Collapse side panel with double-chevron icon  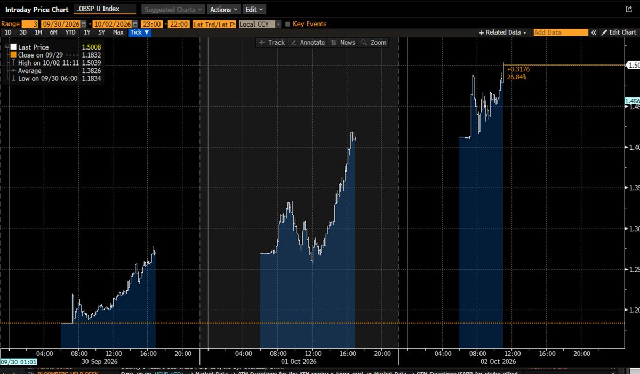[x=593, y=32]
